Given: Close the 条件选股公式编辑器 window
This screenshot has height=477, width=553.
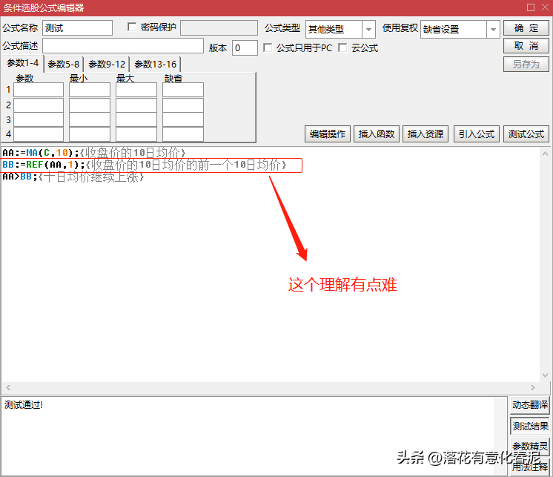Looking at the screenshot, I should tap(545, 7).
